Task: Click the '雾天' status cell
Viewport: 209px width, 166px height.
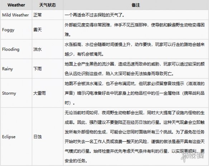Action: pos(48,29)
